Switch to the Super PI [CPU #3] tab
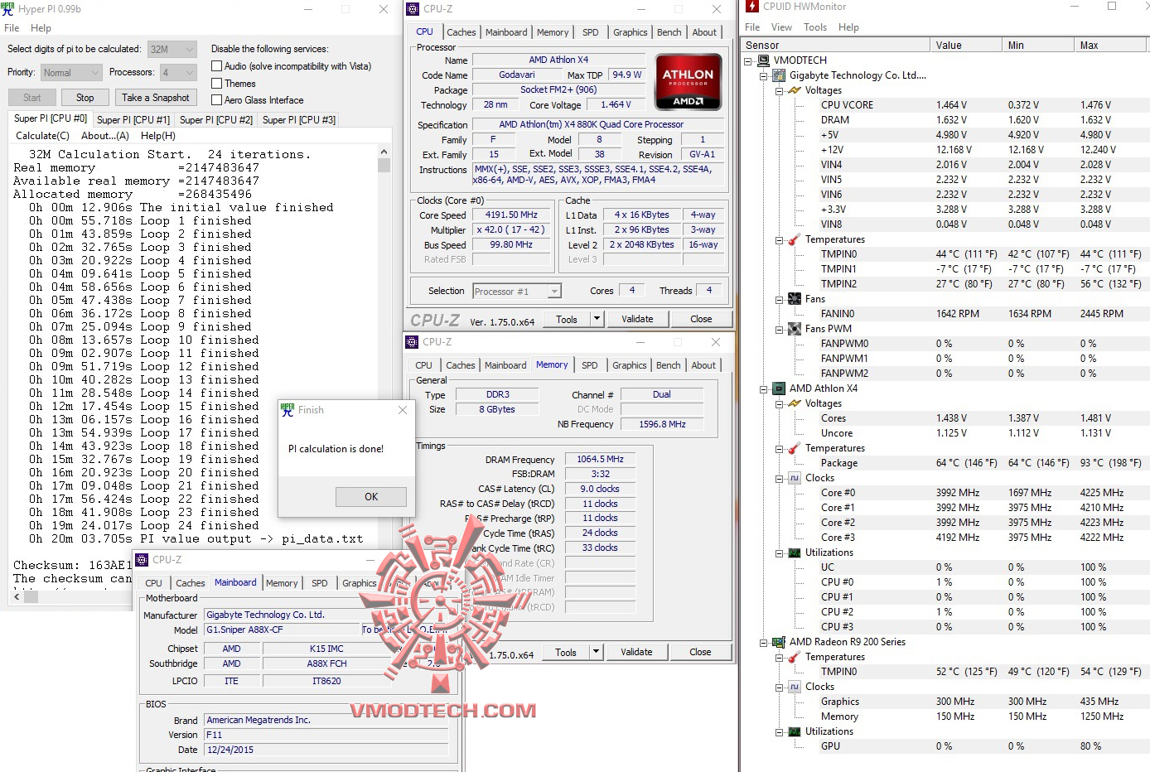This screenshot has width=1150, height=772. [x=299, y=120]
